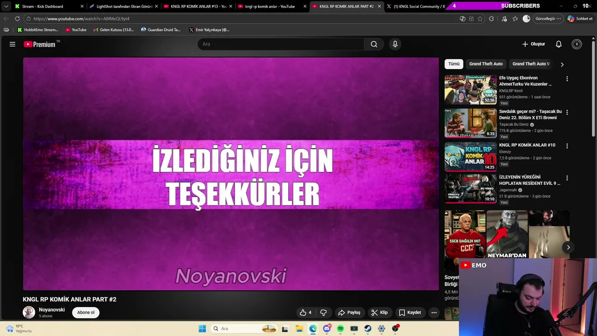Open options for Efe Uygaç Ebonivon video

(x=567, y=79)
